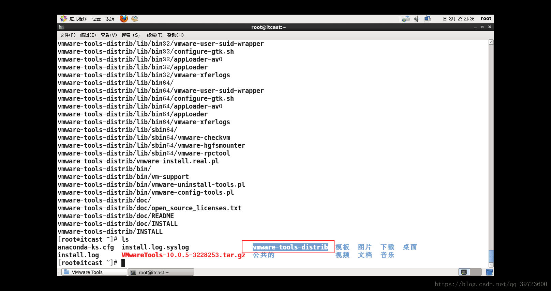
Task: Click install.log in ls output
Action: click(x=78, y=255)
